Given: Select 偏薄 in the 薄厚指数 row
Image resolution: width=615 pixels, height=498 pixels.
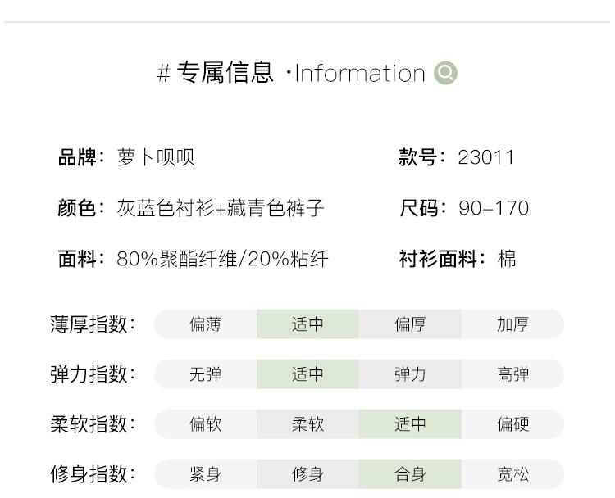Looking at the screenshot, I should [205, 324].
